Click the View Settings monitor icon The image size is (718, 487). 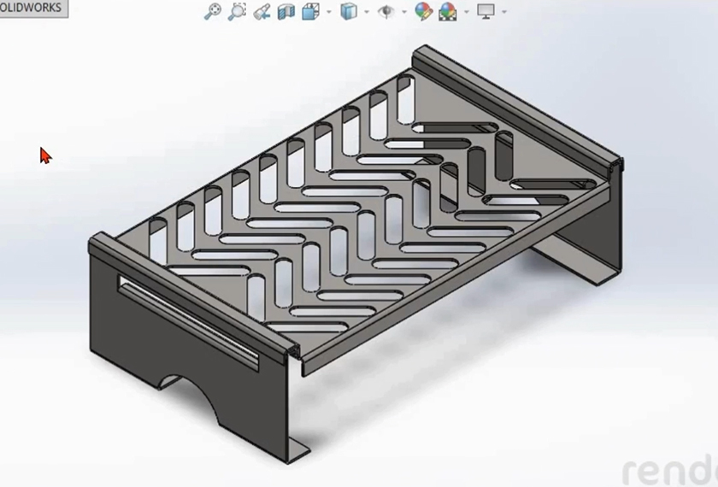[486, 11]
